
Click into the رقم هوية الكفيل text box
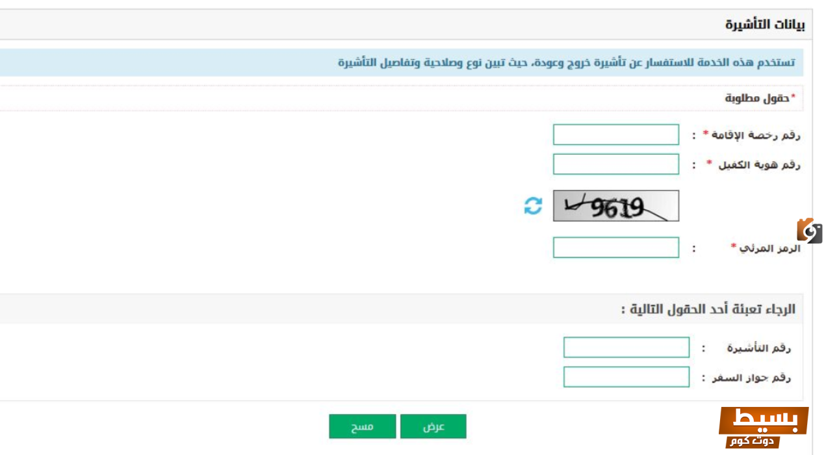point(615,164)
